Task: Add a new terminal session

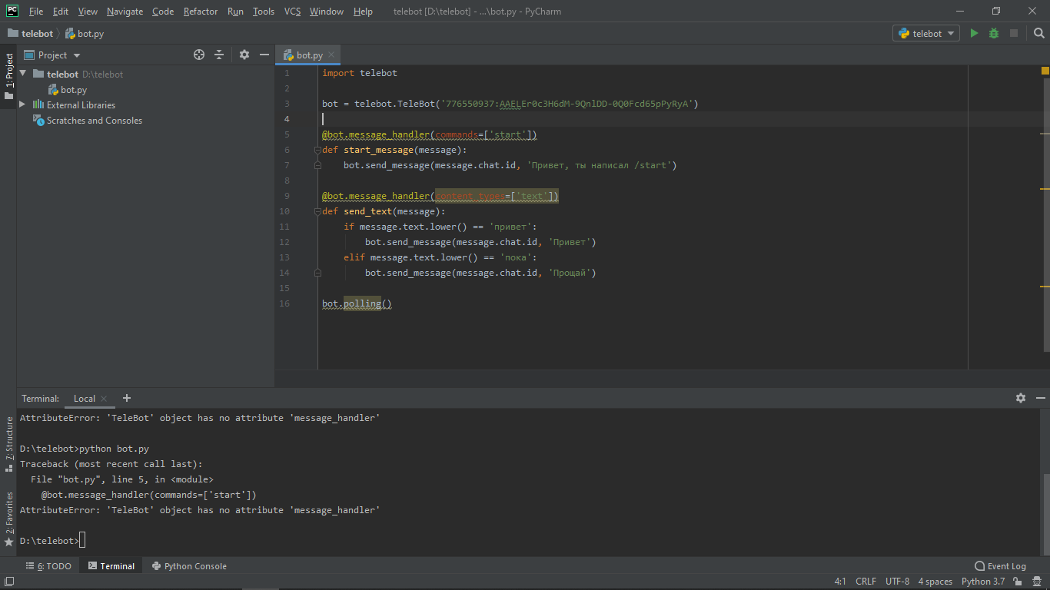Action: (x=127, y=398)
